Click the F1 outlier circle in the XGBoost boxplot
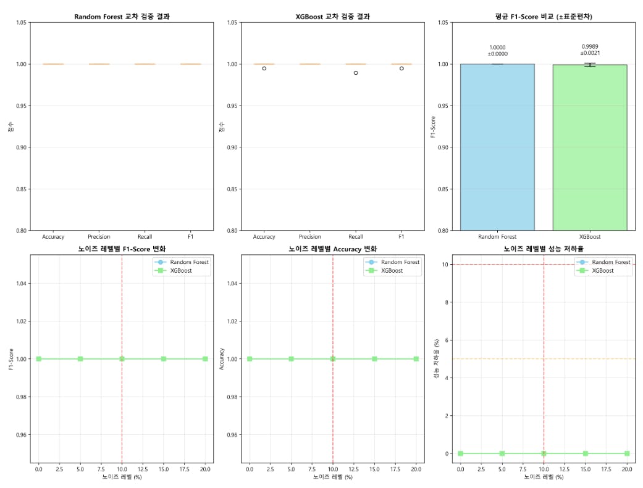 pyautogui.click(x=401, y=68)
